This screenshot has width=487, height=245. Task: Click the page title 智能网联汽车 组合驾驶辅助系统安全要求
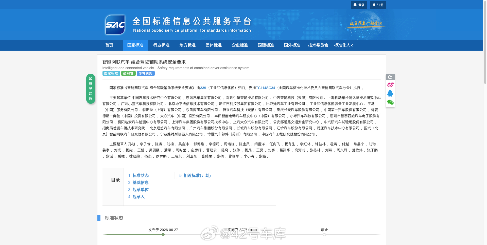[144, 62]
